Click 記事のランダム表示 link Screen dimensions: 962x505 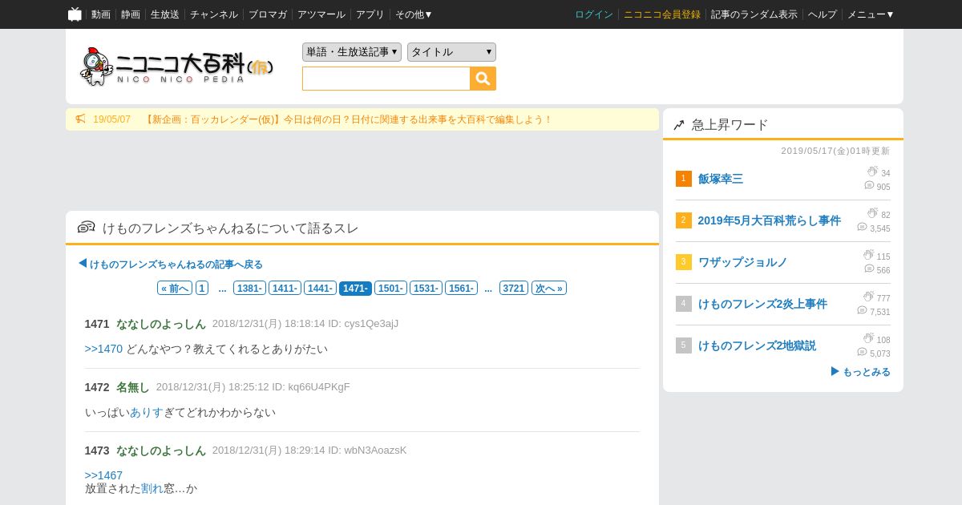click(x=754, y=14)
